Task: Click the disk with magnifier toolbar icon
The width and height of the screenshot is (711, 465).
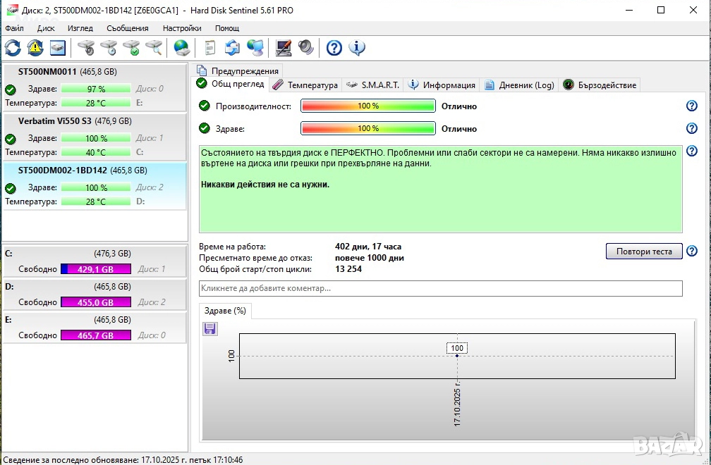Action: [154, 48]
